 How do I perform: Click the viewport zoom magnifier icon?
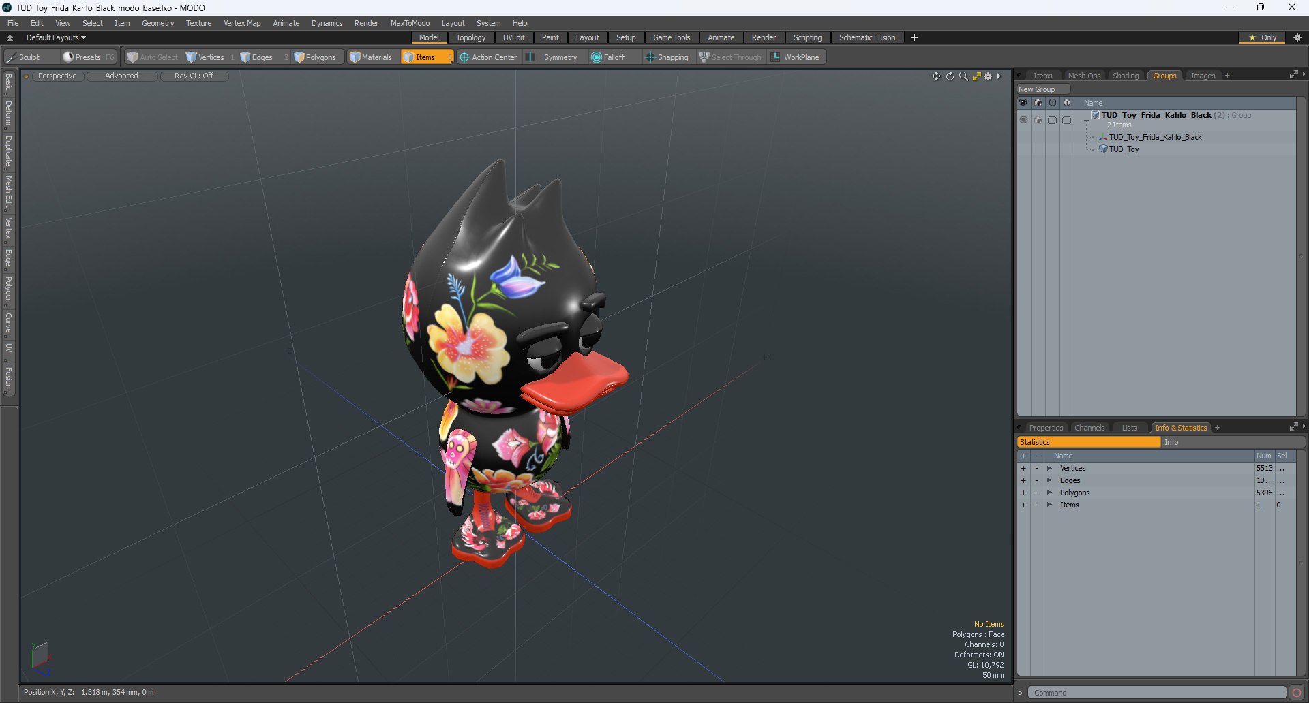(963, 76)
